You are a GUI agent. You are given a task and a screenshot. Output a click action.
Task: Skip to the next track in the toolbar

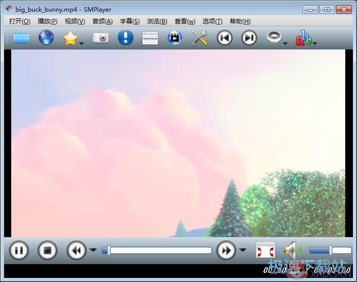249,38
